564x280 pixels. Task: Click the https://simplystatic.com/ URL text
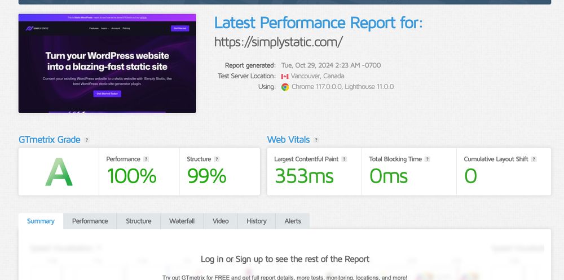coord(279,42)
